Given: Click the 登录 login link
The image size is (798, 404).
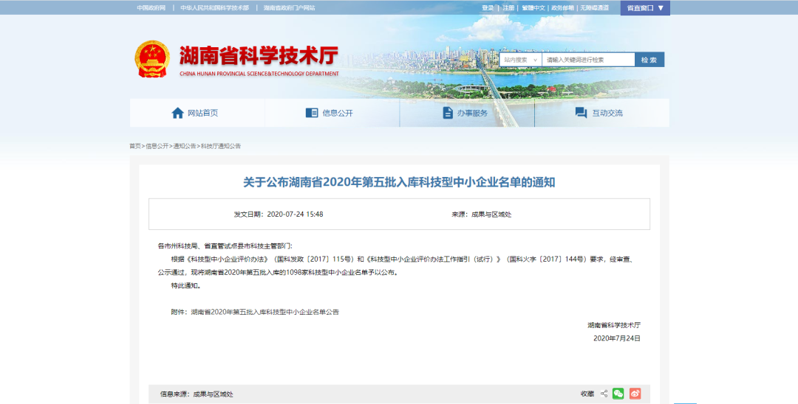Looking at the screenshot, I should (488, 8).
